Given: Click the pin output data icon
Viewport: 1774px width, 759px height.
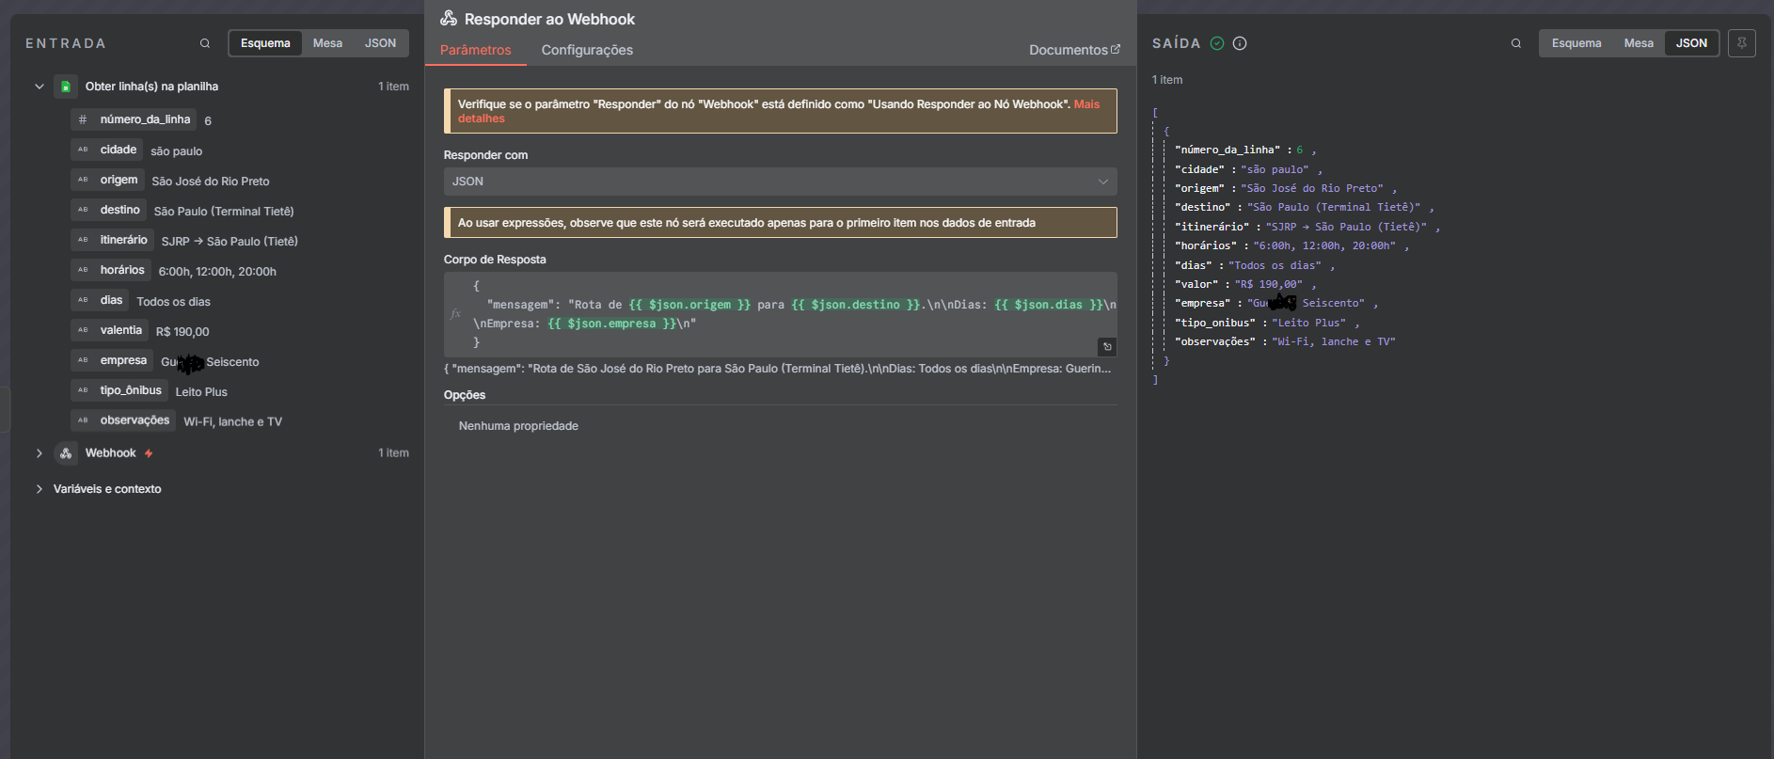Looking at the screenshot, I should (1742, 43).
